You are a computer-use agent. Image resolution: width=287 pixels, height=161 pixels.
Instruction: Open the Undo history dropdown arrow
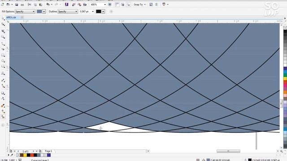point(52,4)
